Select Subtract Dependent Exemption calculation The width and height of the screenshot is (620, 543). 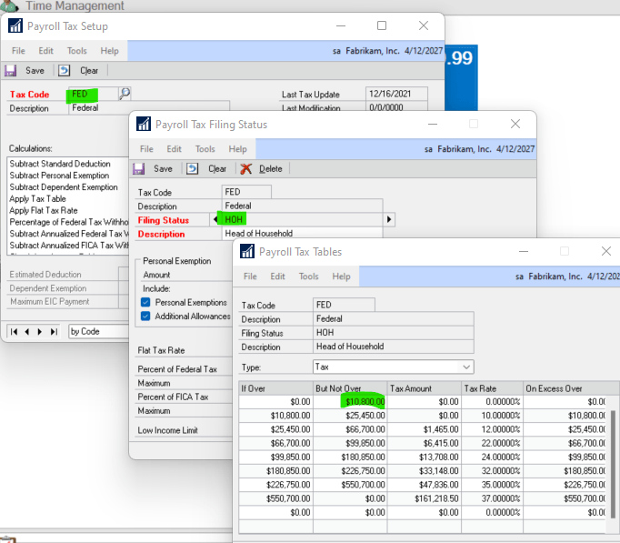pos(64,187)
